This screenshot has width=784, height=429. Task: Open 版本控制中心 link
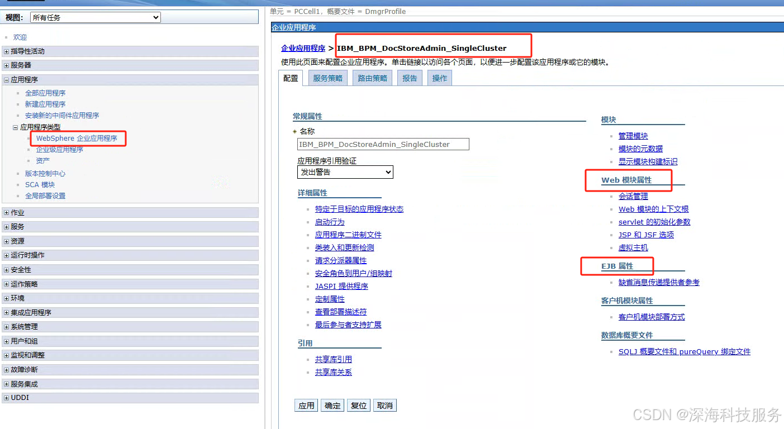(x=45, y=174)
